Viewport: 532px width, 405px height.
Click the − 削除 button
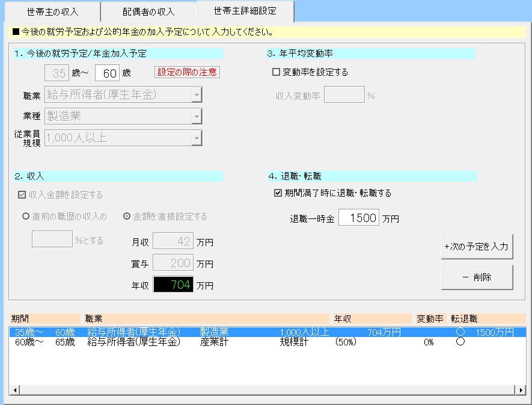(x=477, y=277)
